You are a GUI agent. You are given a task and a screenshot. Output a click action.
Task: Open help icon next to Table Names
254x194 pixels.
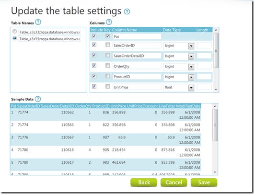point(38,22)
